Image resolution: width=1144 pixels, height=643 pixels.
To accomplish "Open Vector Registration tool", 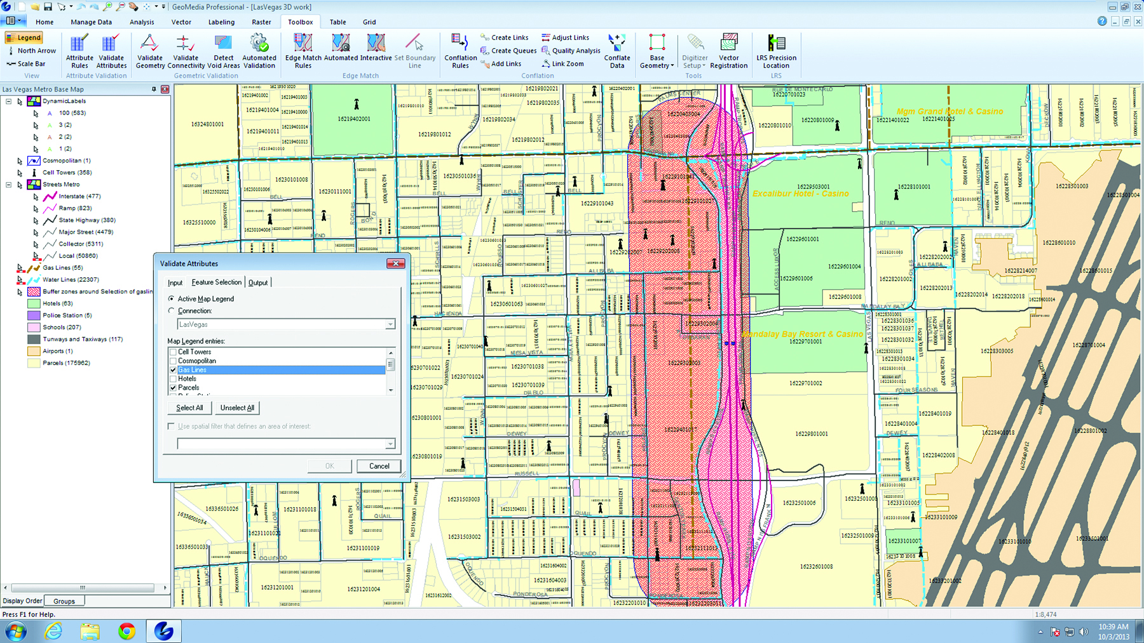I will [729, 51].
